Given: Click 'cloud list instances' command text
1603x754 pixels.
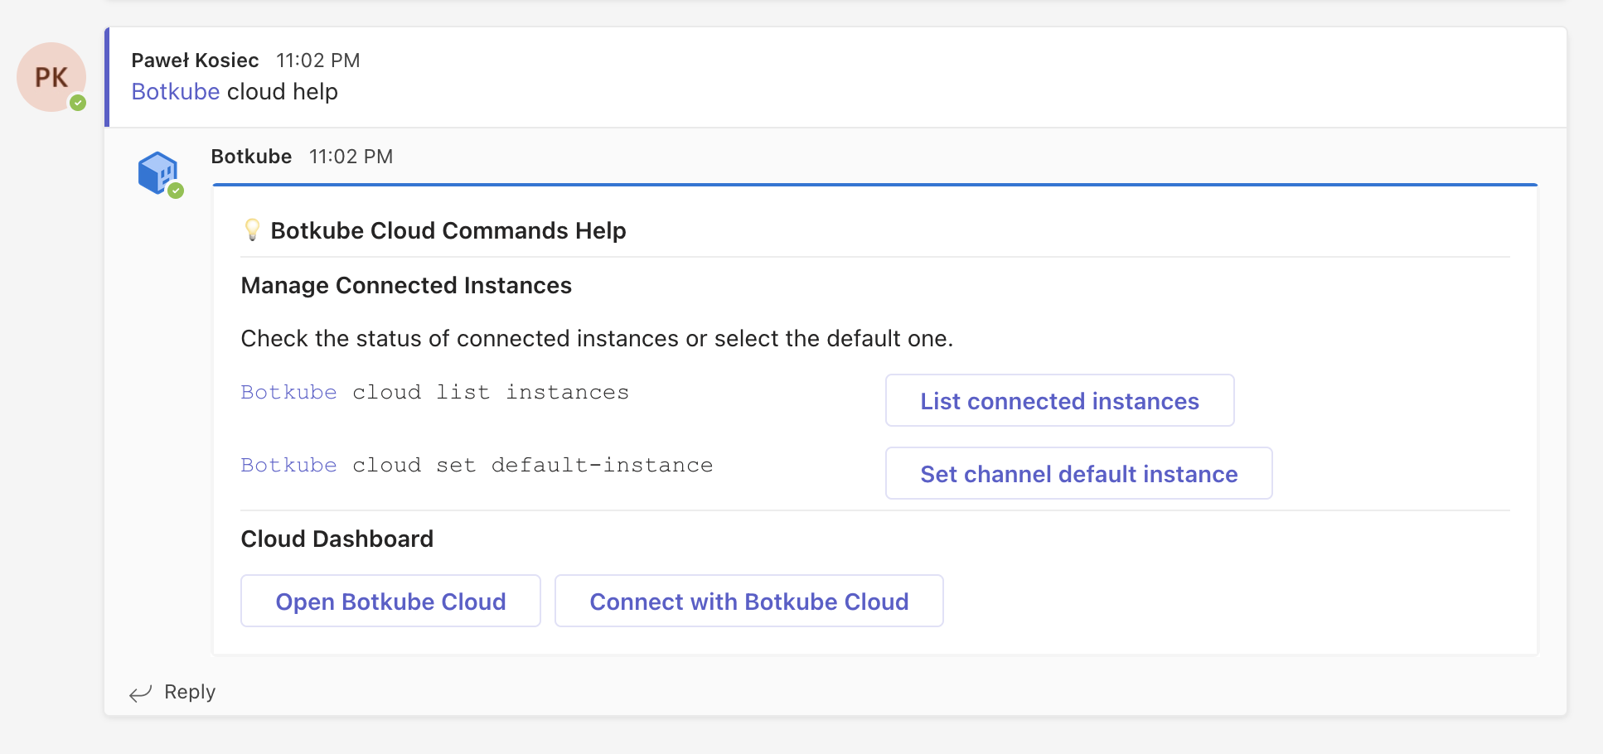Looking at the screenshot, I should 491,392.
